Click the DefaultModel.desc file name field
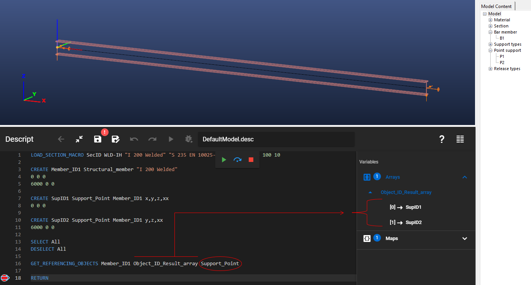This screenshot has width=531, height=285. [276, 139]
